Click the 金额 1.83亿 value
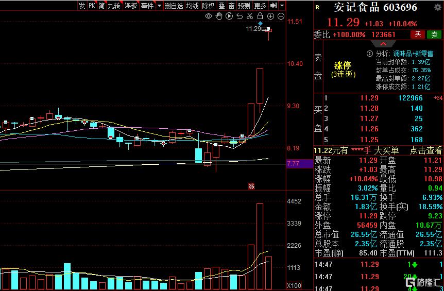 tap(366, 207)
